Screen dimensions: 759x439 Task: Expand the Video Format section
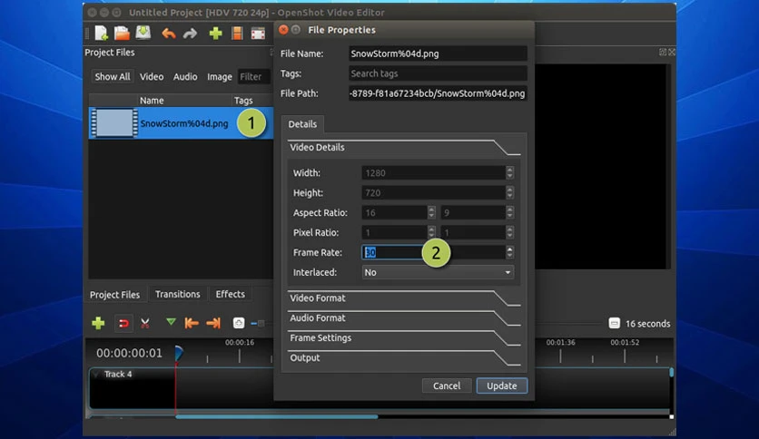[x=404, y=298]
